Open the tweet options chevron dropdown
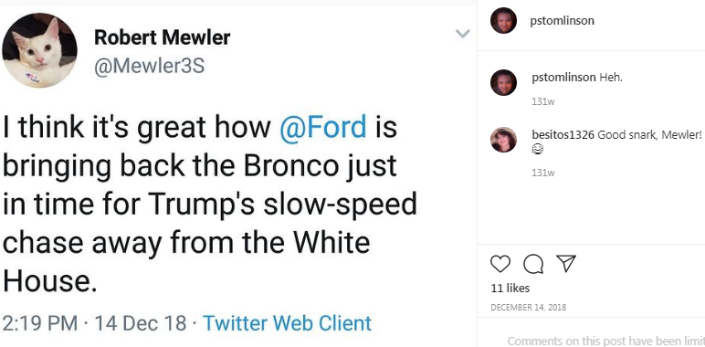 coord(463,33)
